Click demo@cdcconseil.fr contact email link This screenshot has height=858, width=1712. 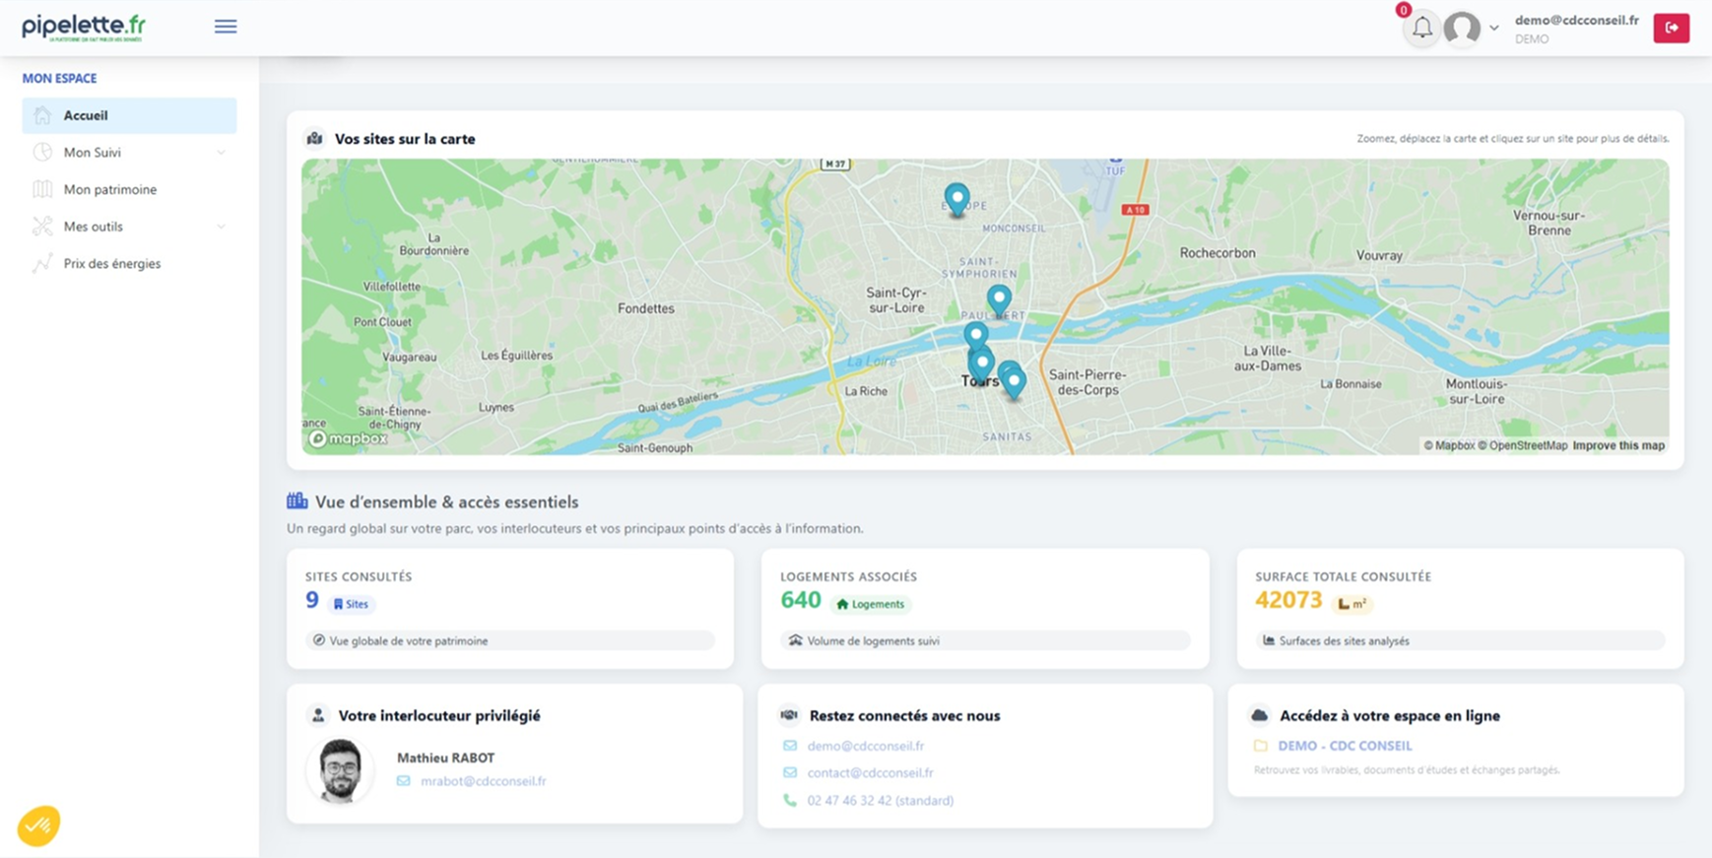coord(866,746)
